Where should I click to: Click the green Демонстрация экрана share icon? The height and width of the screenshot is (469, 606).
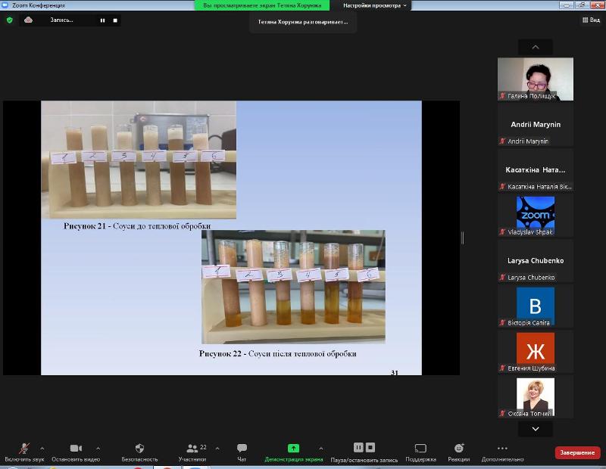293,449
